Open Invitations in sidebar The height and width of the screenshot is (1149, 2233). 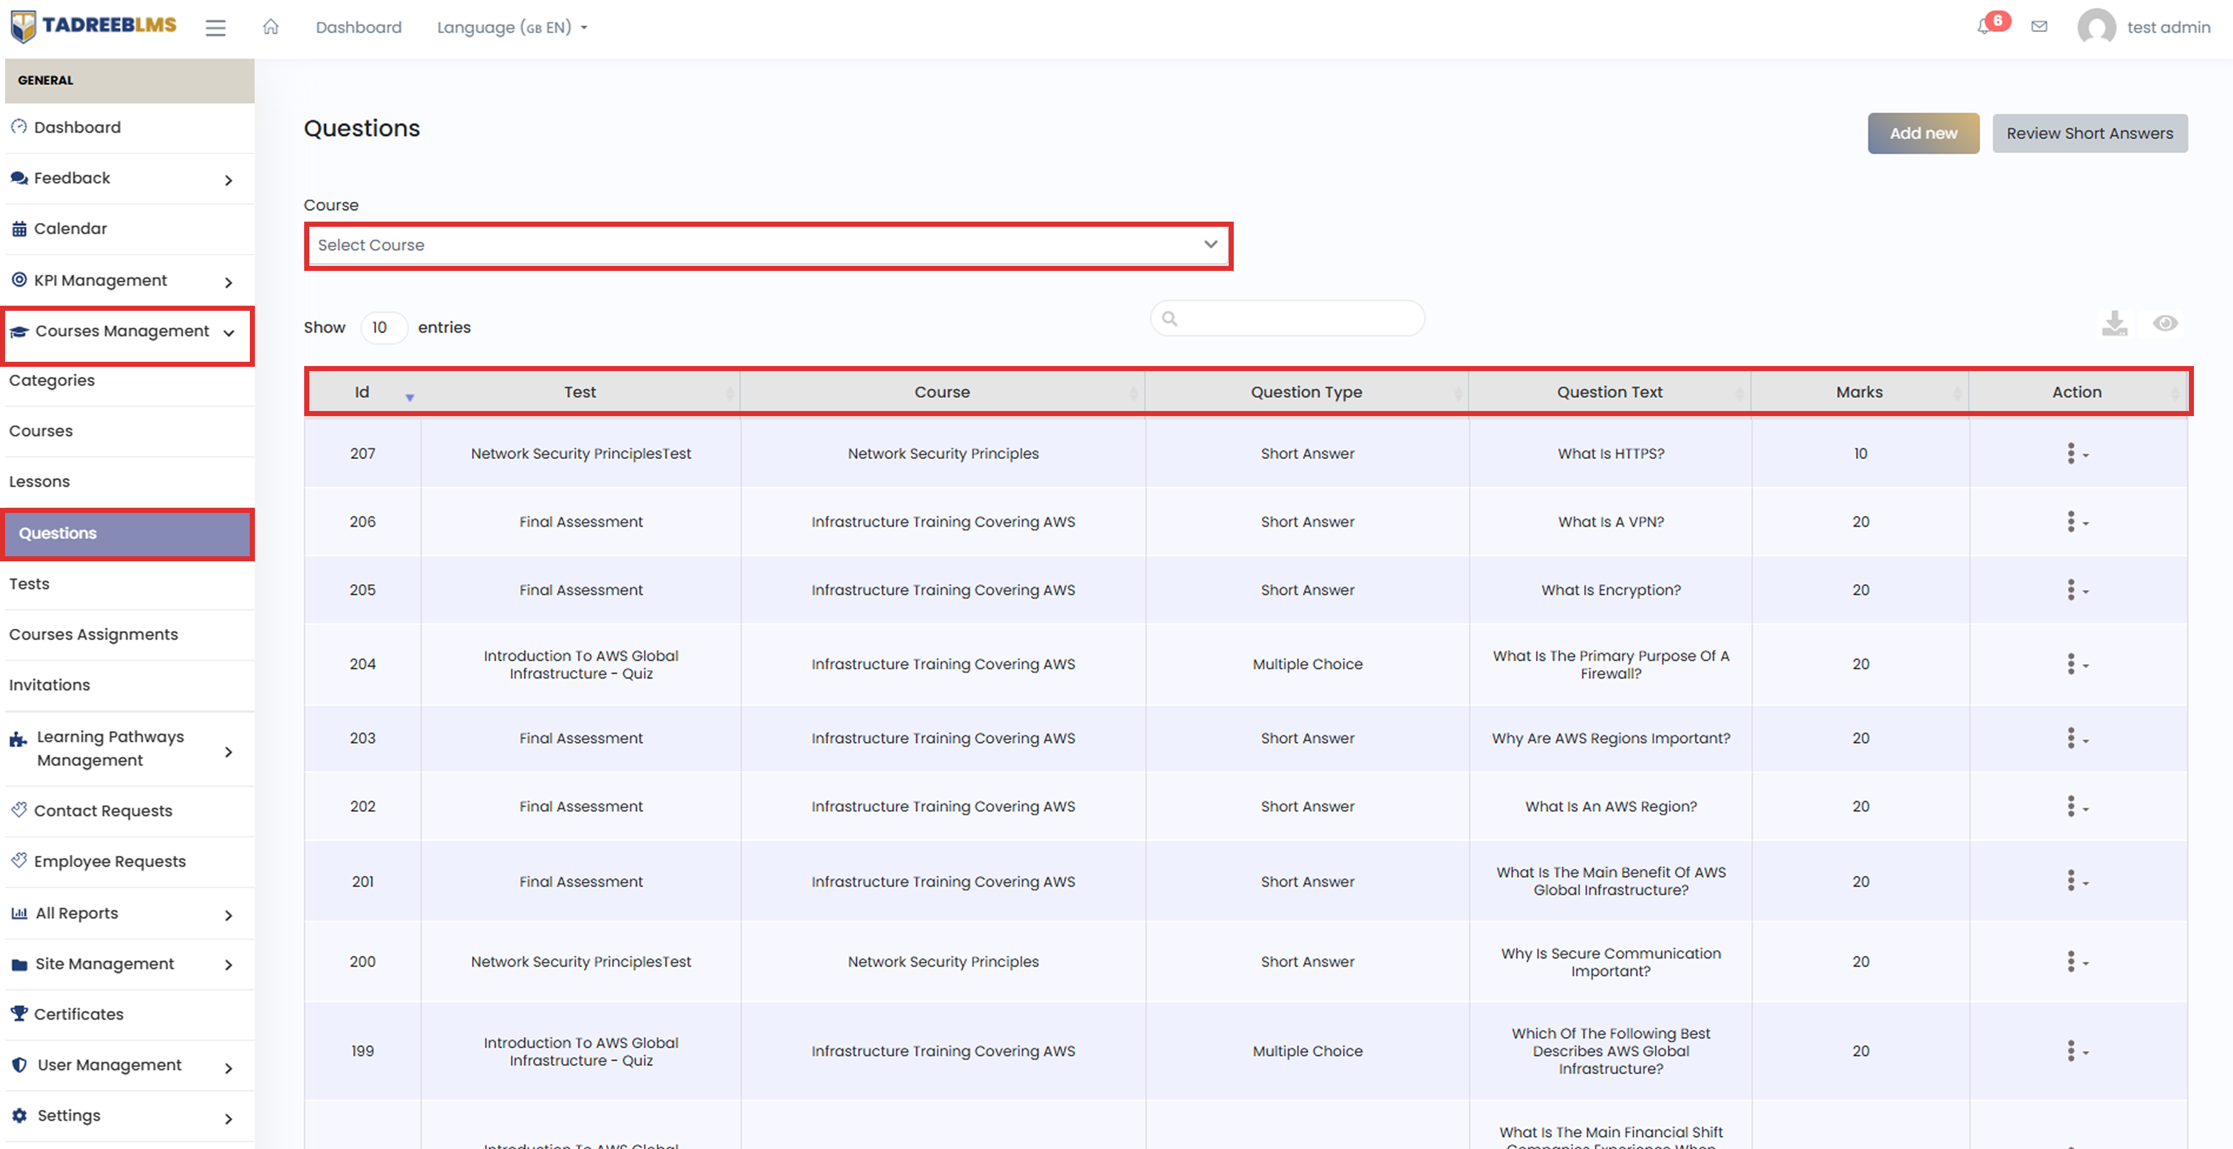pos(49,684)
